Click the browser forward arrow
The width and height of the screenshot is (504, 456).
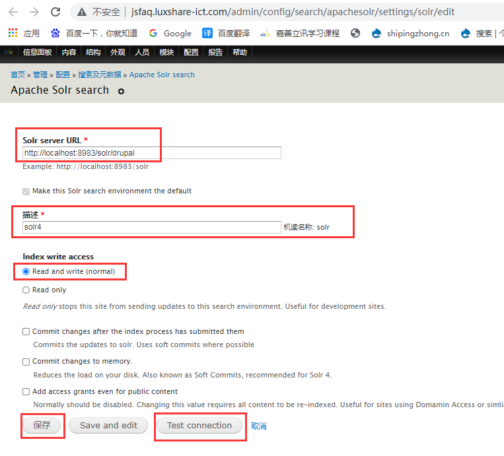34,12
